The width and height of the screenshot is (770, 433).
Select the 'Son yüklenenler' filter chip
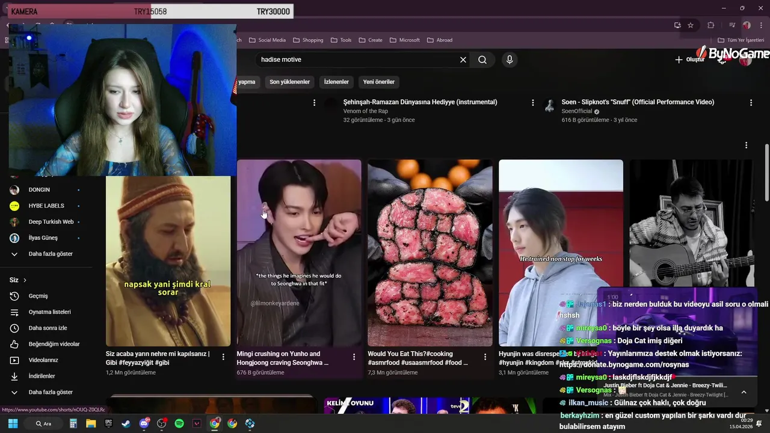289,82
